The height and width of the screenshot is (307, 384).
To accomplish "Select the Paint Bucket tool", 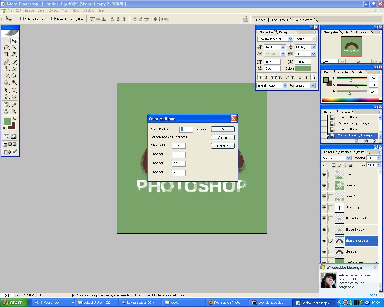I will click(14, 75).
